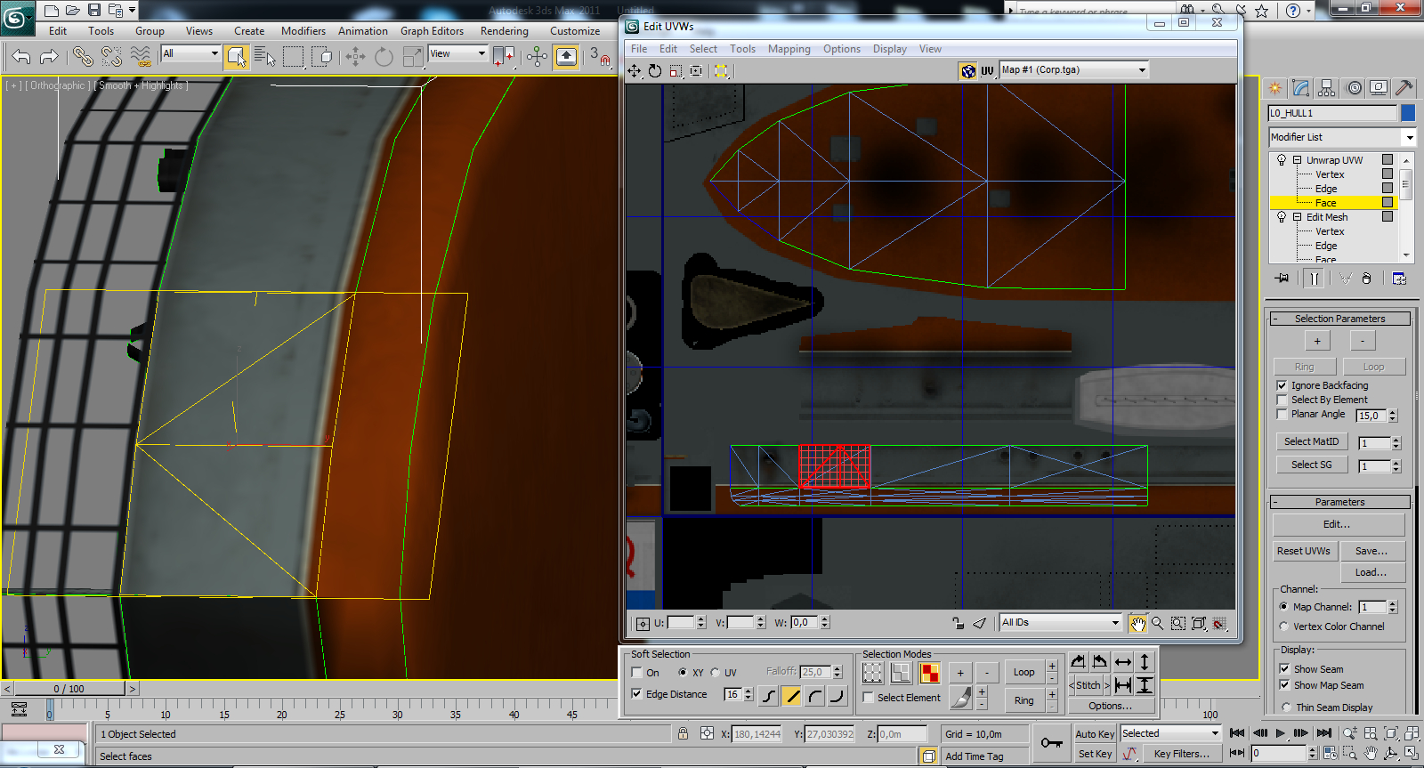Screen dimensions: 1424x768
Task: Click the Select and Link chain icon
Action: coord(83,57)
